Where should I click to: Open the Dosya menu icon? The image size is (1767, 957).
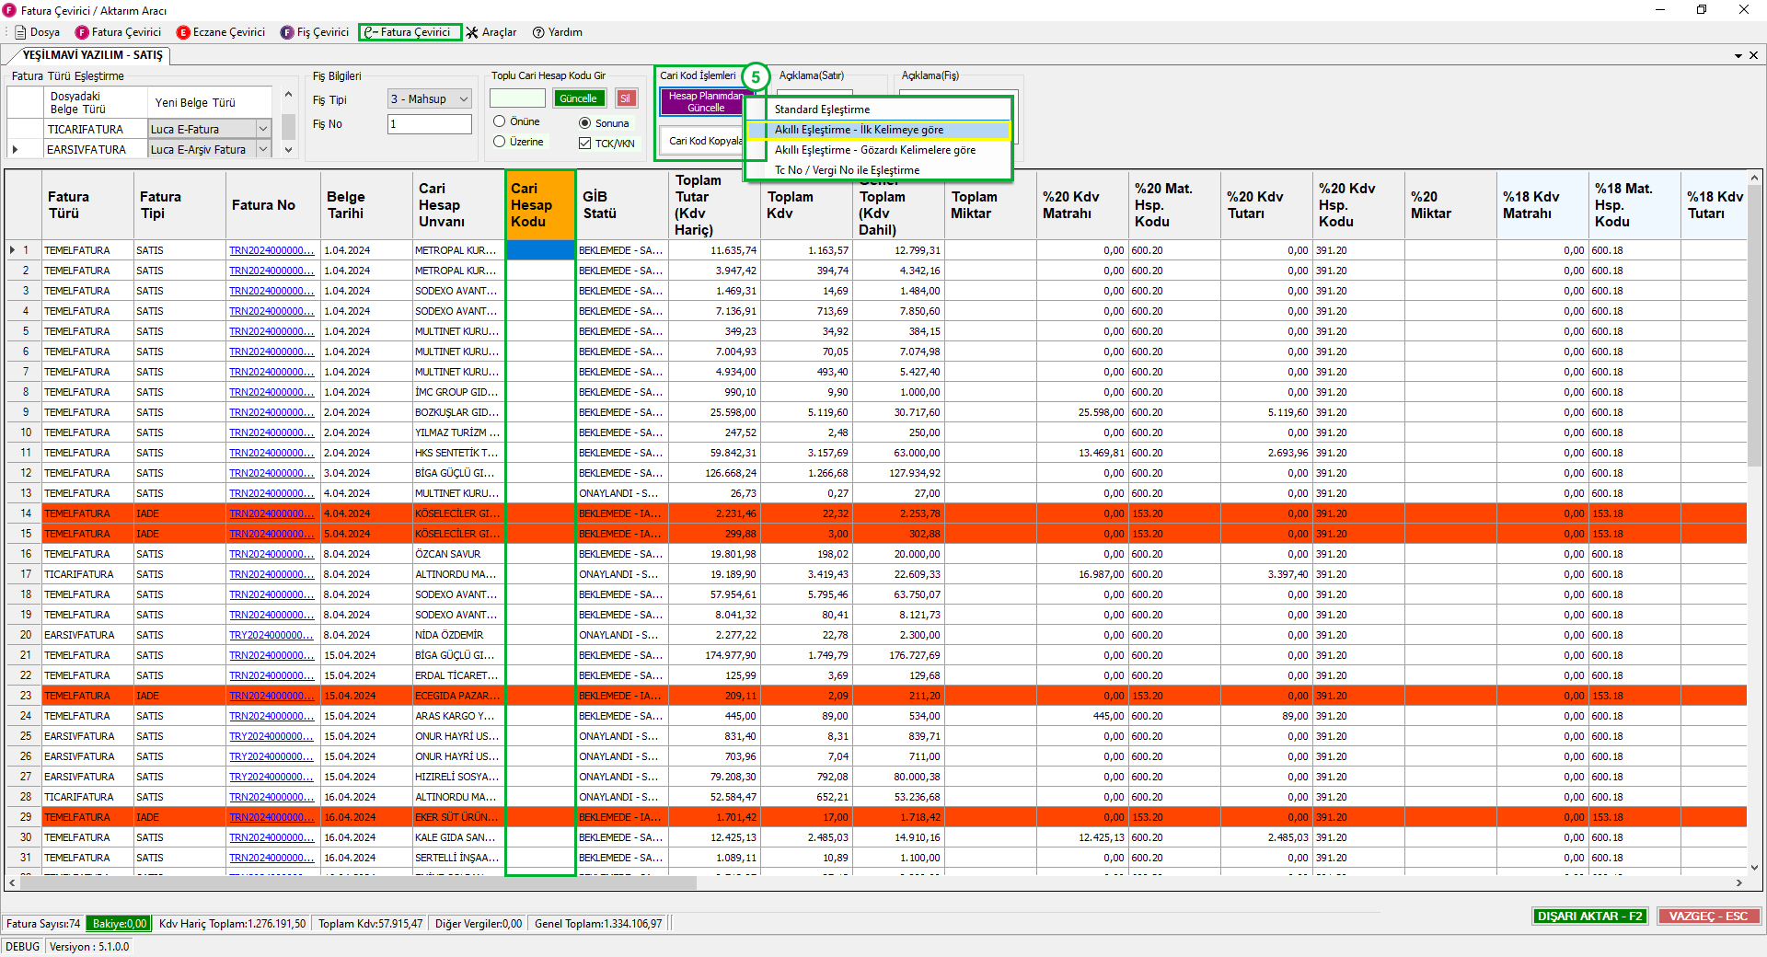[20, 32]
